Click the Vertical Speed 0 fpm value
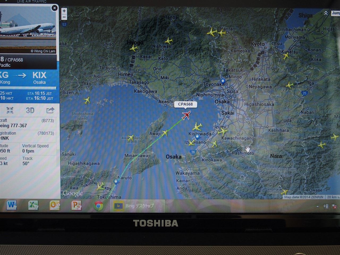The image size is (340, 255). (x=28, y=151)
